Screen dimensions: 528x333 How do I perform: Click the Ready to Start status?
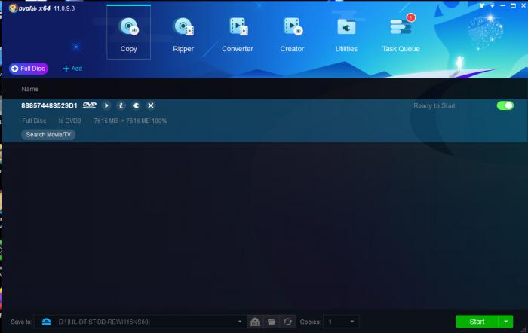click(434, 106)
